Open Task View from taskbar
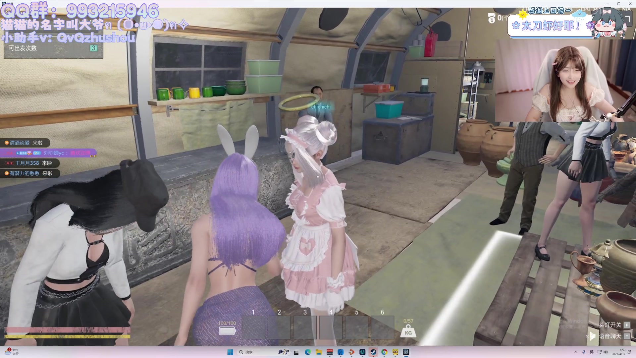The height and width of the screenshot is (358, 636). click(x=296, y=352)
